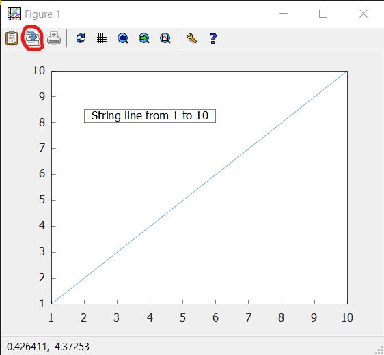Select the 'String line from 1 to 10' legend box

point(150,116)
